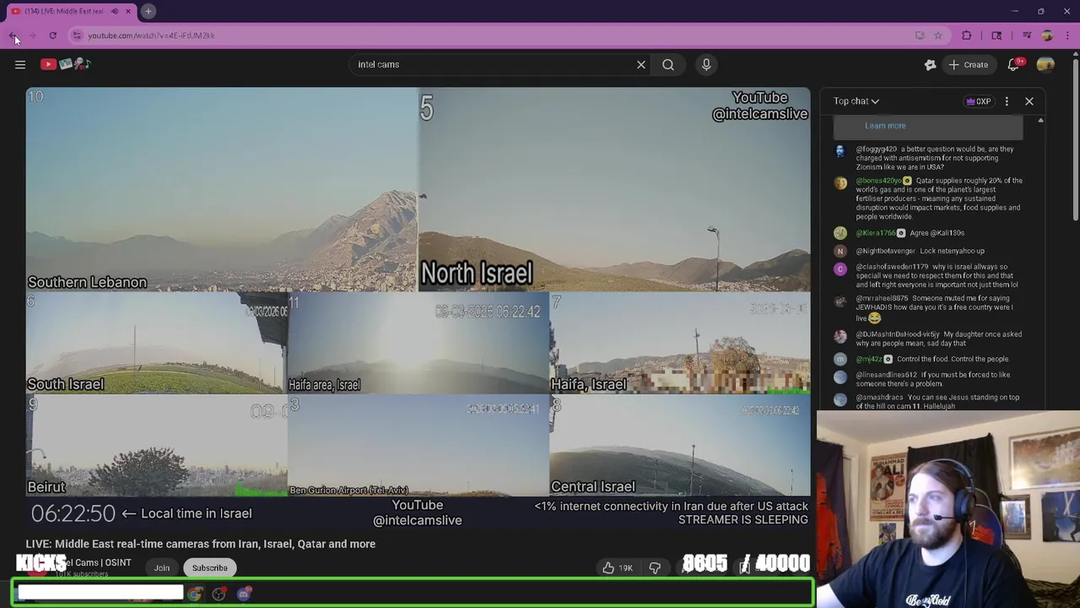Open the browser extensions puzzle icon
Viewport: 1080px width, 608px height.
click(x=966, y=35)
